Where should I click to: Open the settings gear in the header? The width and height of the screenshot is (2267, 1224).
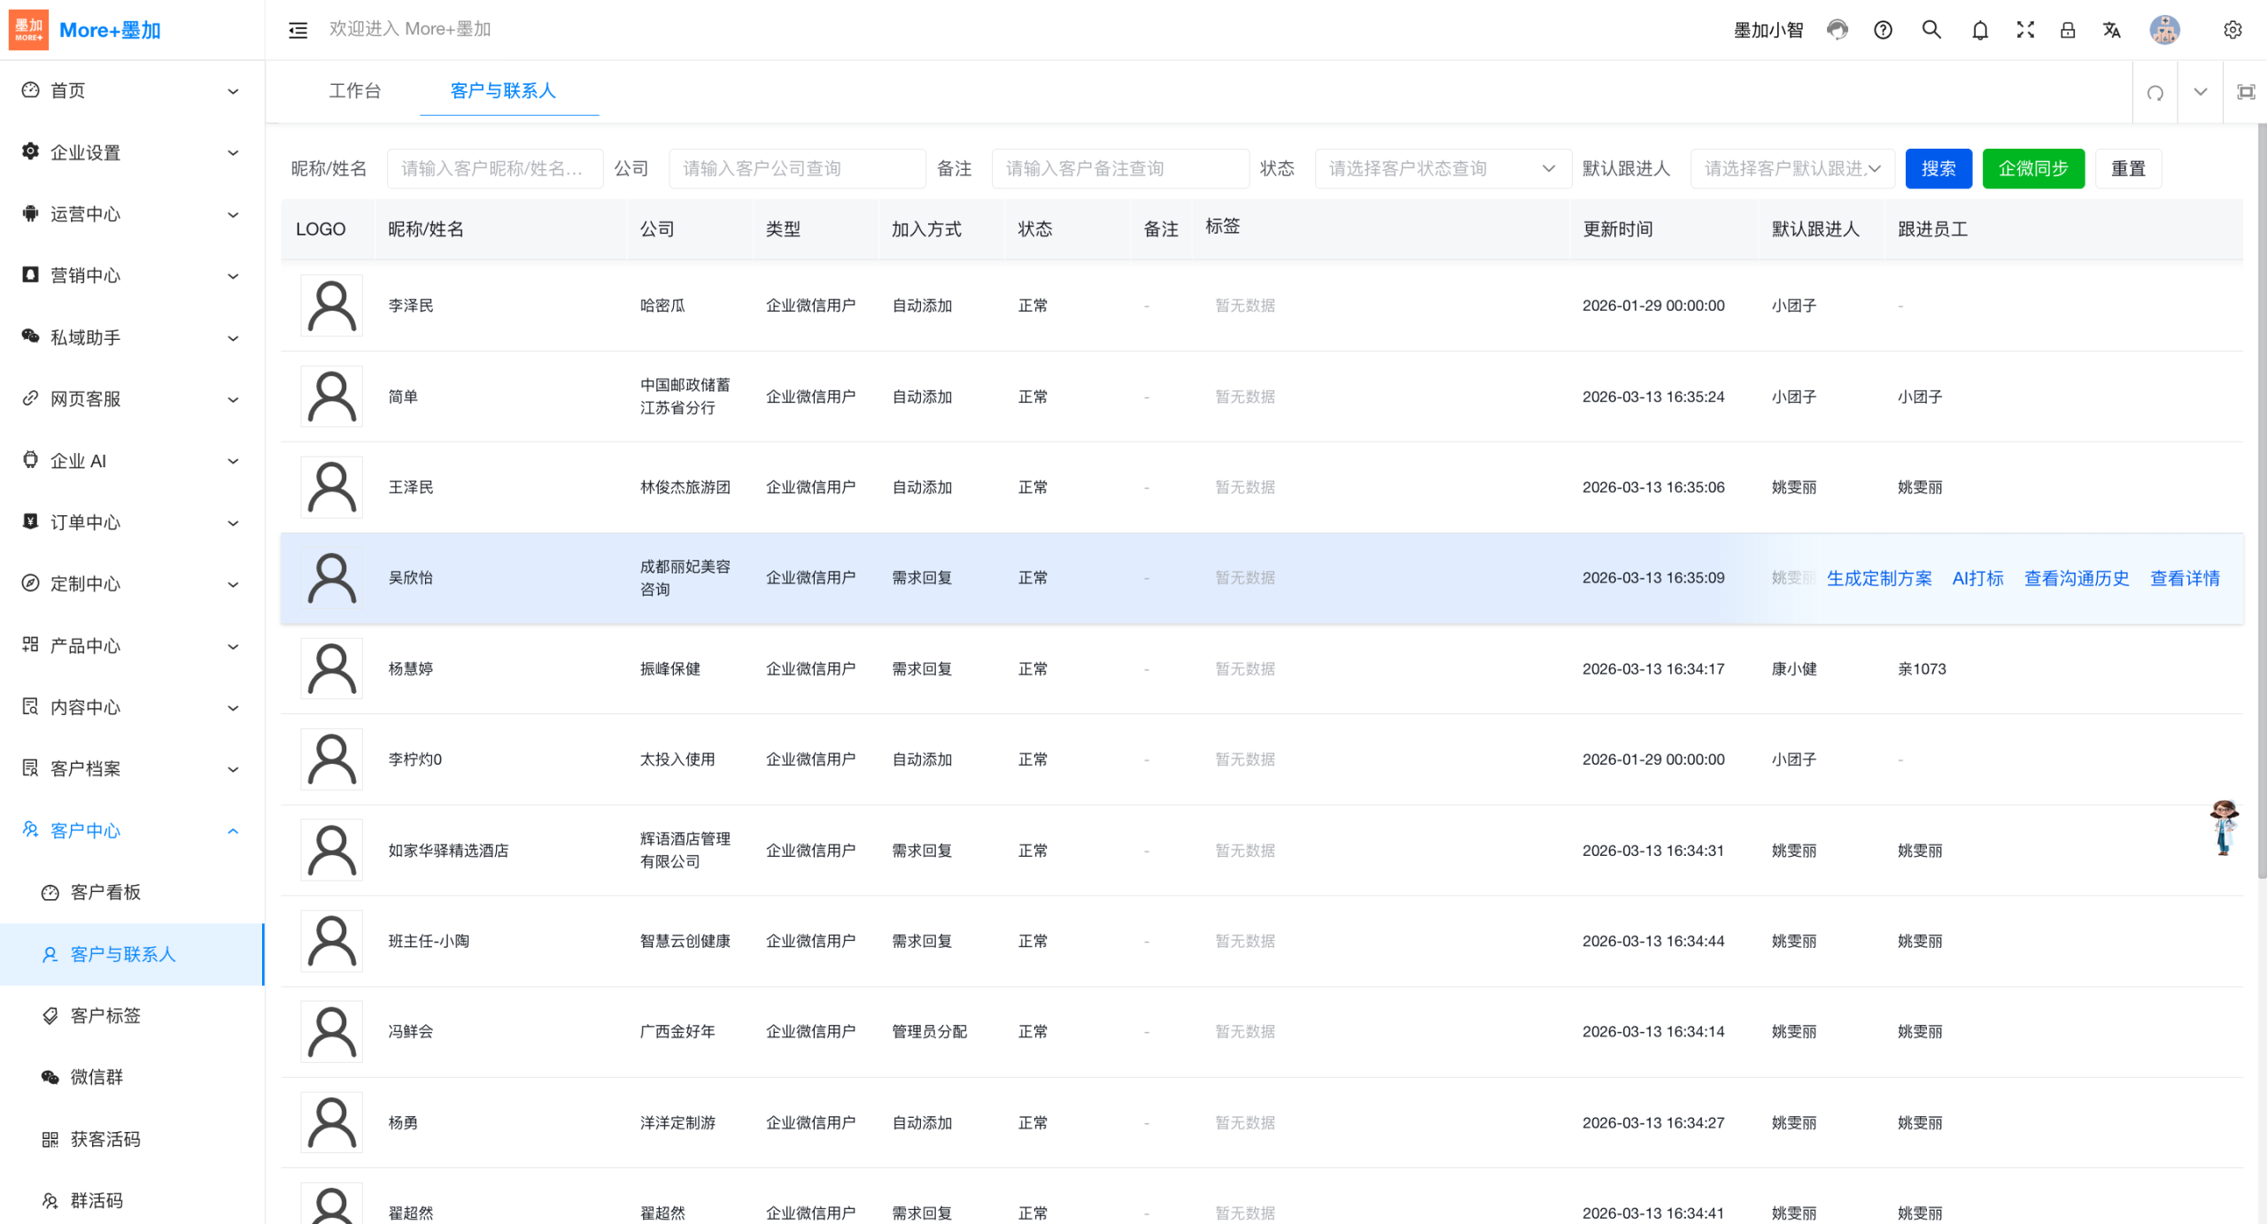pos(2232,30)
